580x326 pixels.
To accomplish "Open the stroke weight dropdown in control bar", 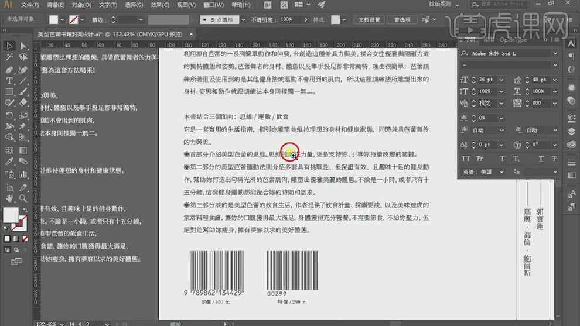I will (141, 19).
